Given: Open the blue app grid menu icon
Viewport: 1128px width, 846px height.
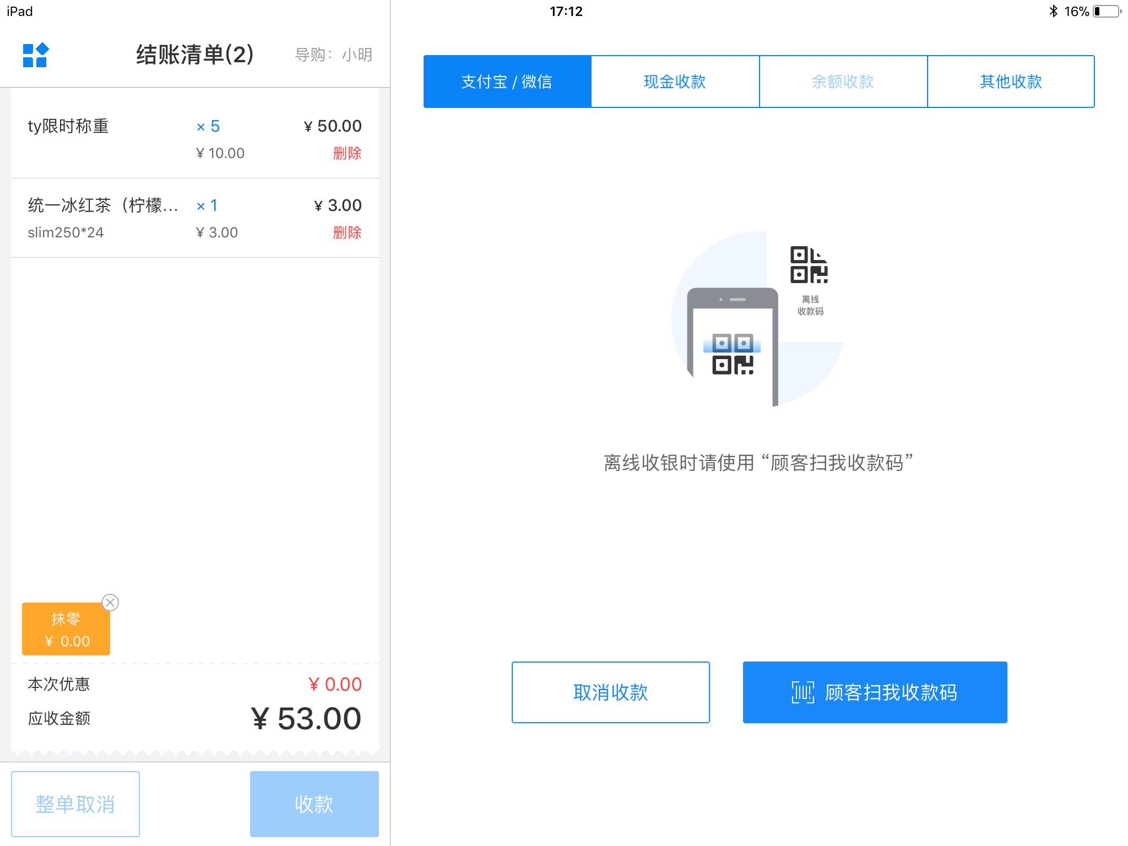Looking at the screenshot, I should point(36,55).
